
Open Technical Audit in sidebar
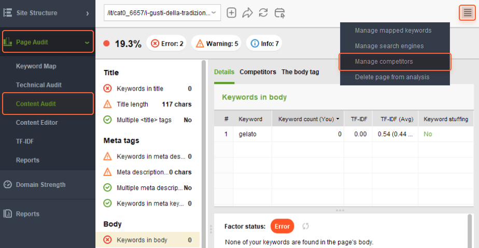tap(39, 85)
